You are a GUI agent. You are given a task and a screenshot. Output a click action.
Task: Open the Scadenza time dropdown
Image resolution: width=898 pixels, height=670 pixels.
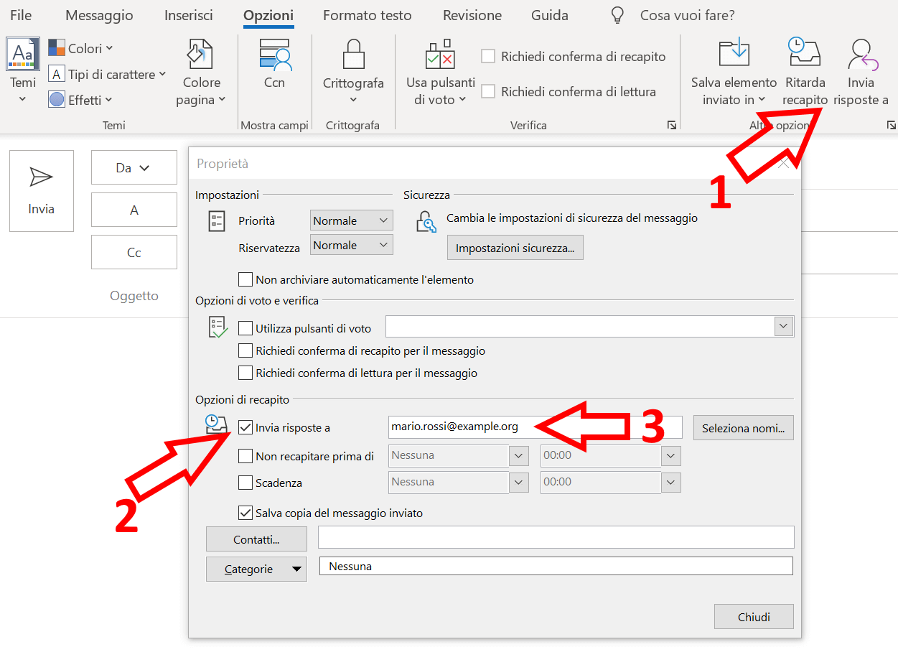click(670, 482)
